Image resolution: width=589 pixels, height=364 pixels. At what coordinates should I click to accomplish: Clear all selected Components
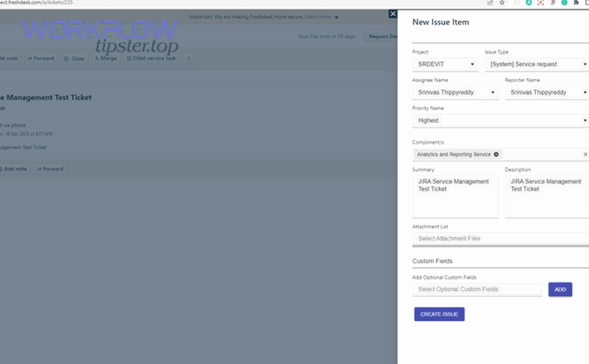click(x=585, y=154)
